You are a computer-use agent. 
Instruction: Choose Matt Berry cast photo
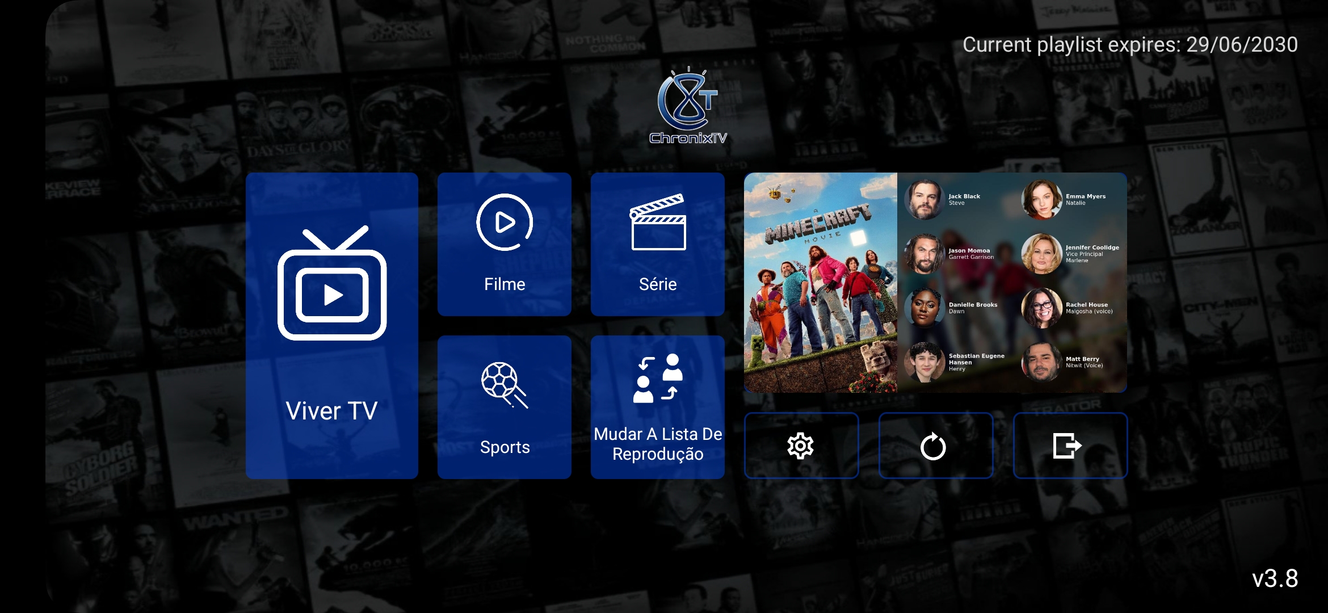point(1041,362)
